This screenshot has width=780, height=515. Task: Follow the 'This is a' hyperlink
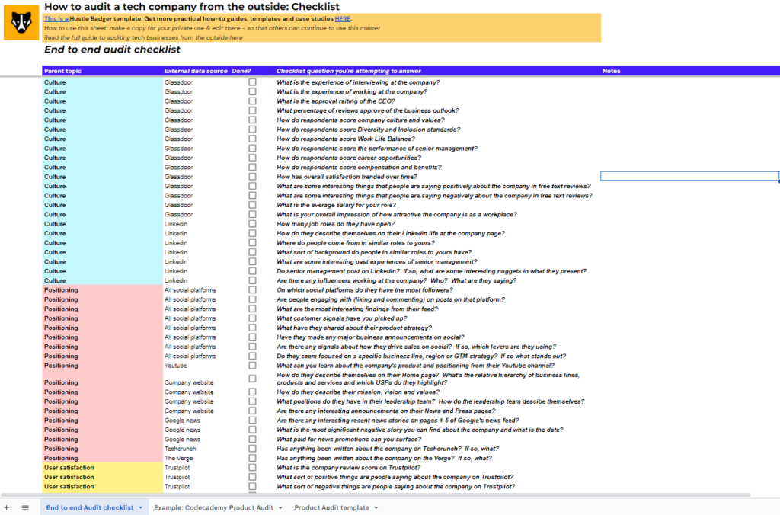(x=56, y=19)
